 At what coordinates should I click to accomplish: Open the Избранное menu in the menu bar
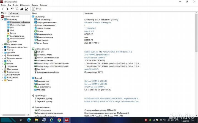pyautogui.click(x=25, y=5)
